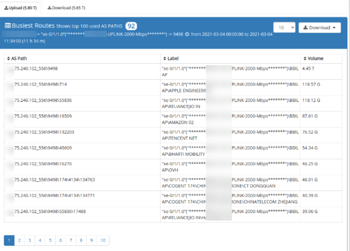Click the clock icon in time range
Image resolution: width=350 pixels, height=251 pixels.
[187, 34]
